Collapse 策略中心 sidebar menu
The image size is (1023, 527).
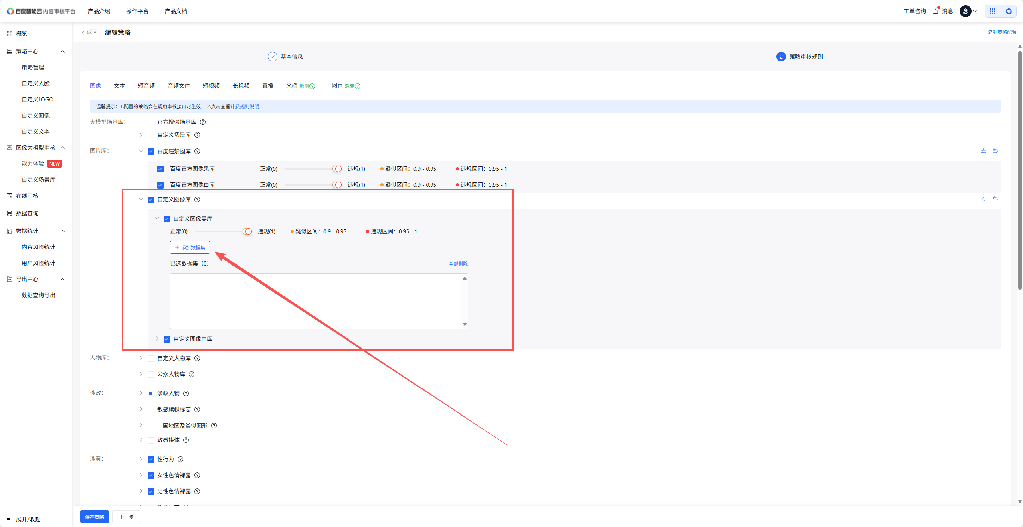point(63,51)
